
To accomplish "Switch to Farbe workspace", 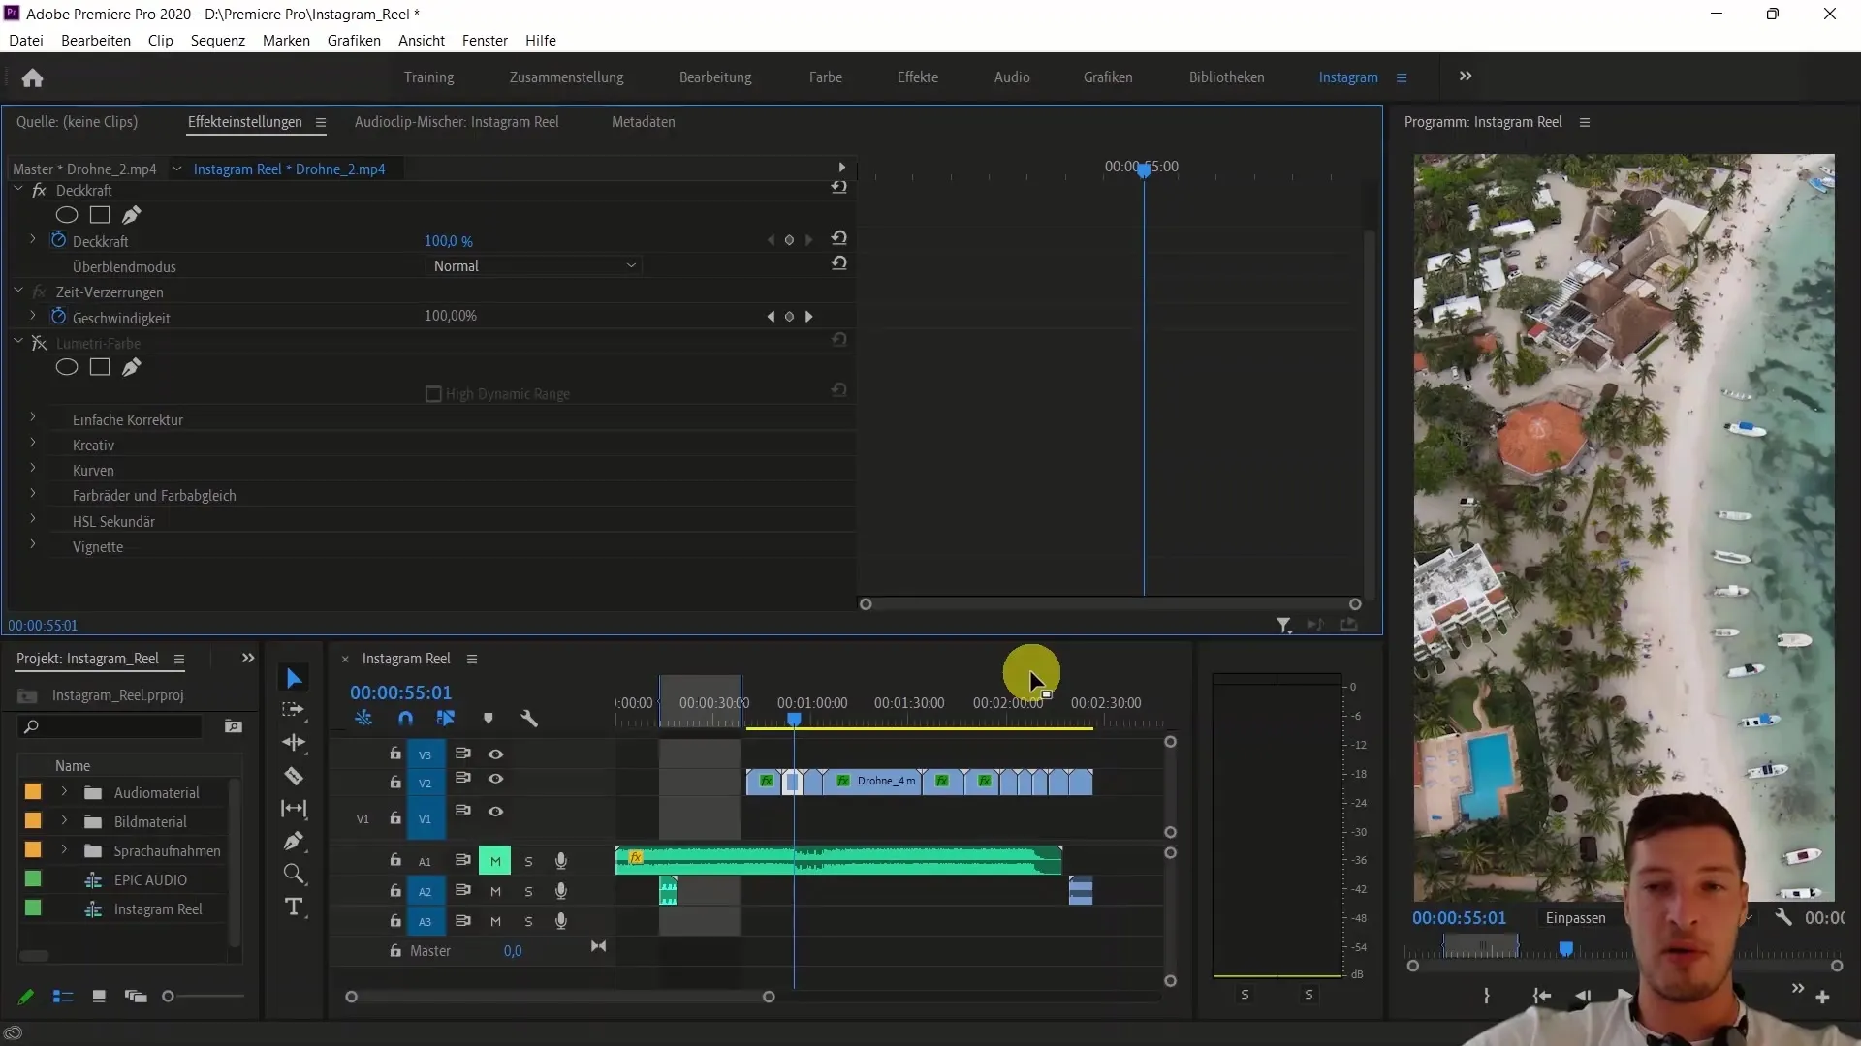I will point(825,77).
